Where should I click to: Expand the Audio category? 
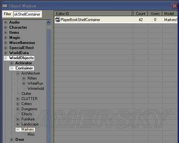click(x=5, y=22)
